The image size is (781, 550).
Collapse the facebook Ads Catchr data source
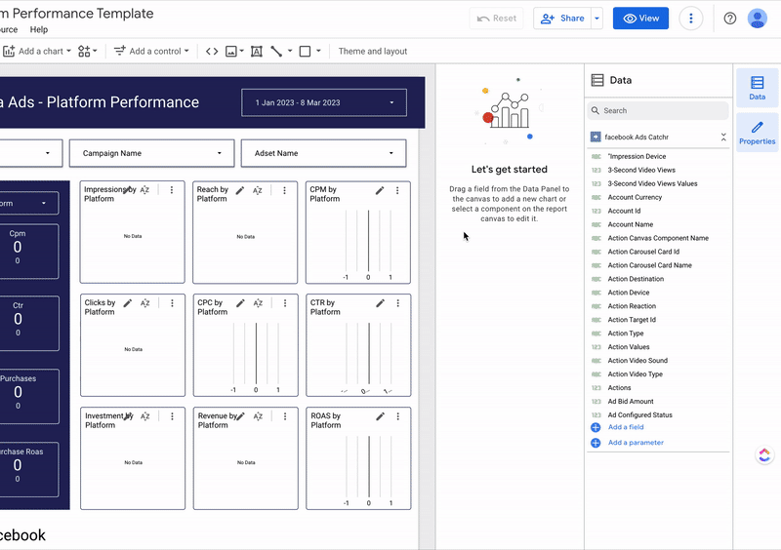(x=723, y=137)
